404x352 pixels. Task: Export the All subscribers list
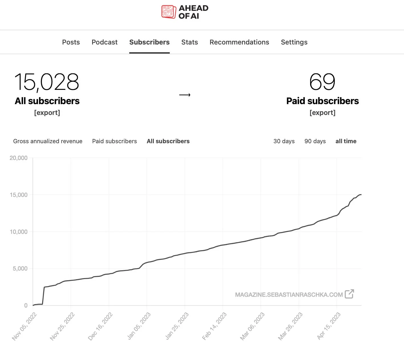47,113
